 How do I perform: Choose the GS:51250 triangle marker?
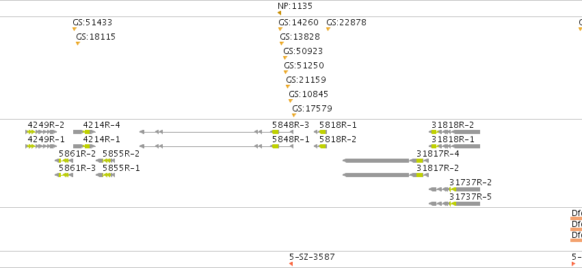[286, 72]
